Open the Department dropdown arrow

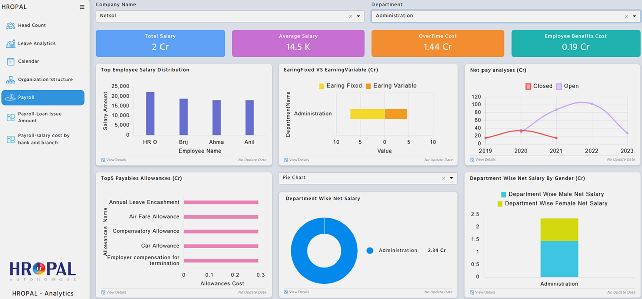pyautogui.click(x=634, y=16)
